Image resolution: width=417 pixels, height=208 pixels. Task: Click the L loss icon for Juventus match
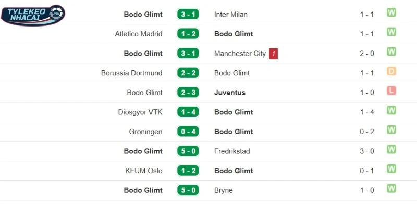[391, 91]
